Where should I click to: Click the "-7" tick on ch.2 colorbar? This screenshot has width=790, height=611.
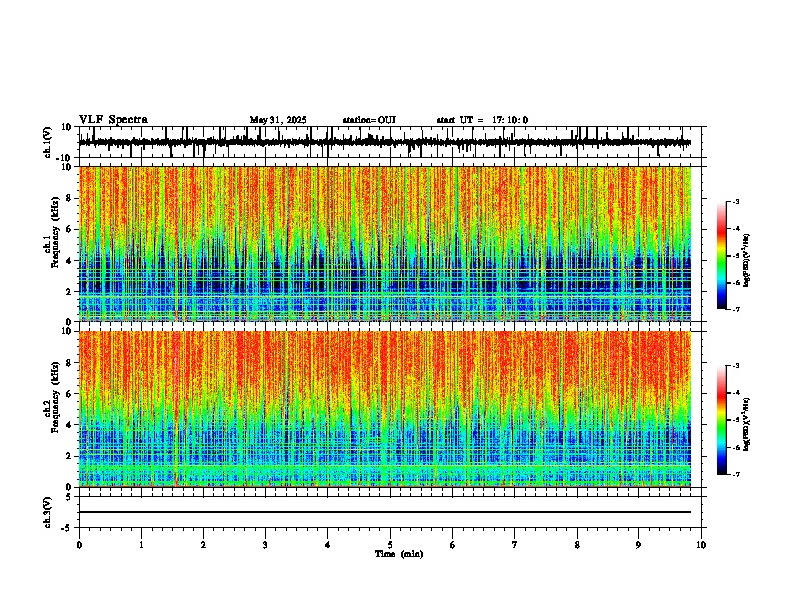(x=735, y=474)
